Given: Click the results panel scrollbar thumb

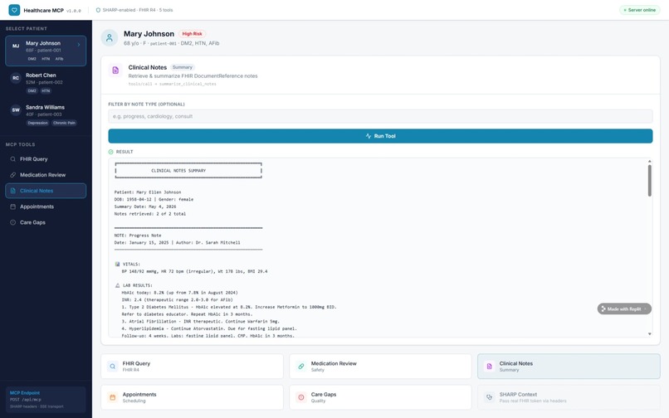Looking at the screenshot, I should click(649, 181).
